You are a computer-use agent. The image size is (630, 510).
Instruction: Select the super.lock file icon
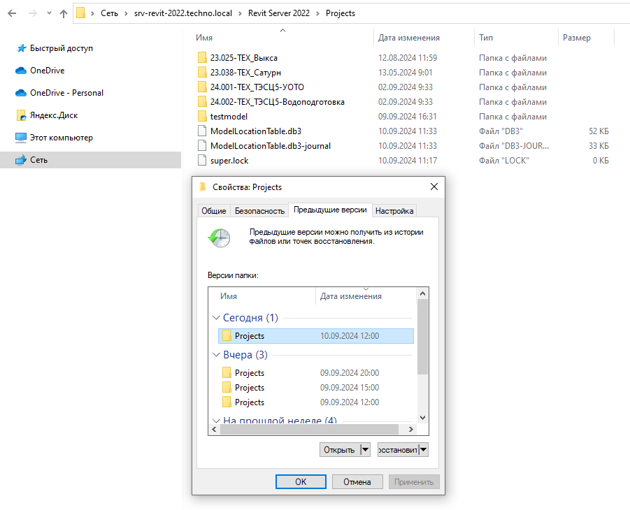202,161
